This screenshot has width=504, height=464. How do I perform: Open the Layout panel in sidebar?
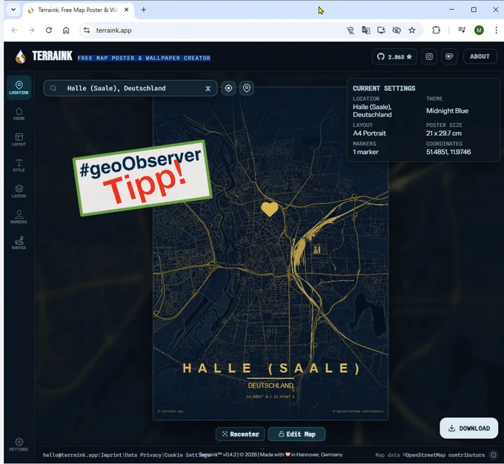[19, 139]
